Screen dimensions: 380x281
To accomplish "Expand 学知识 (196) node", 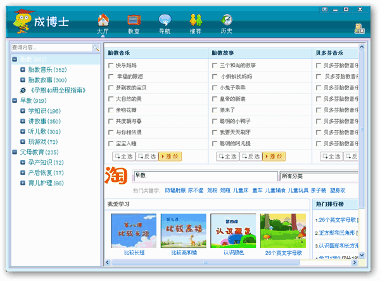I will click(23, 111).
